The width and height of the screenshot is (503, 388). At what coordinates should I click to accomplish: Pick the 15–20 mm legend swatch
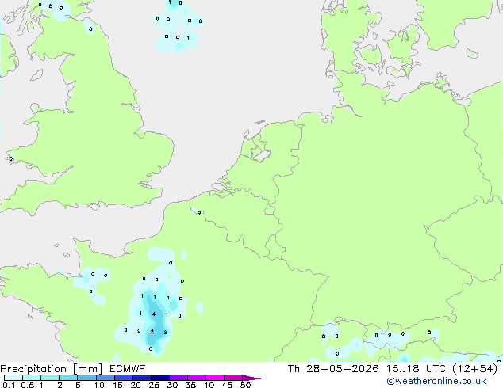(124, 378)
